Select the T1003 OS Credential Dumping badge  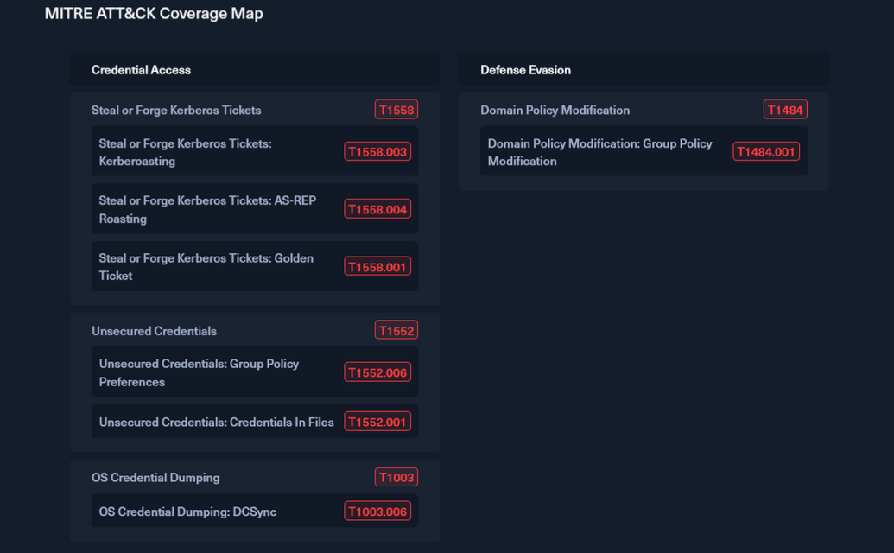coord(396,478)
